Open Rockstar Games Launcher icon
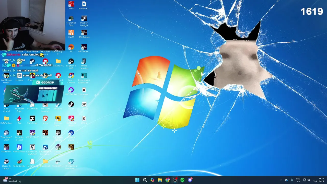Screen dimensions: 327x184 [x=58, y=121]
